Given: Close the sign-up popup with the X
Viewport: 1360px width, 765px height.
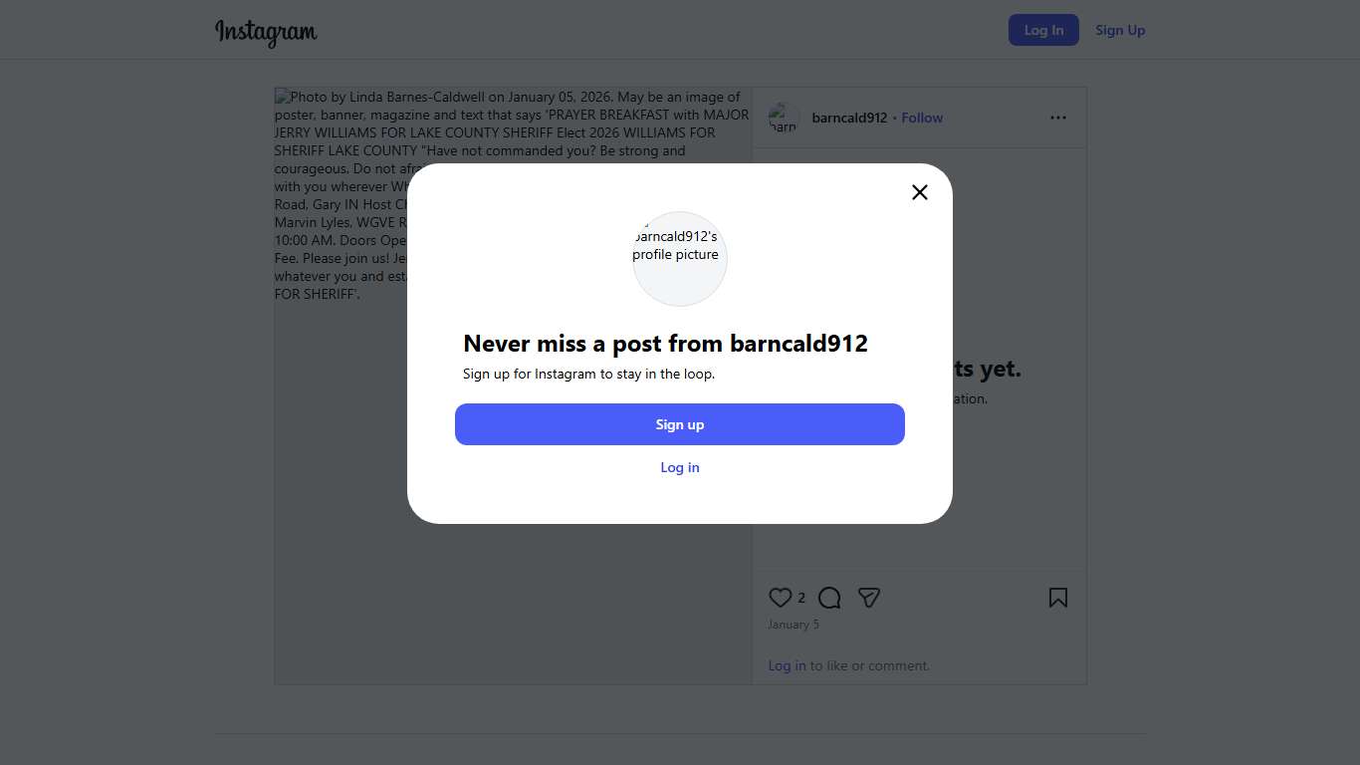Looking at the screenshot, I should pos(920,192).
